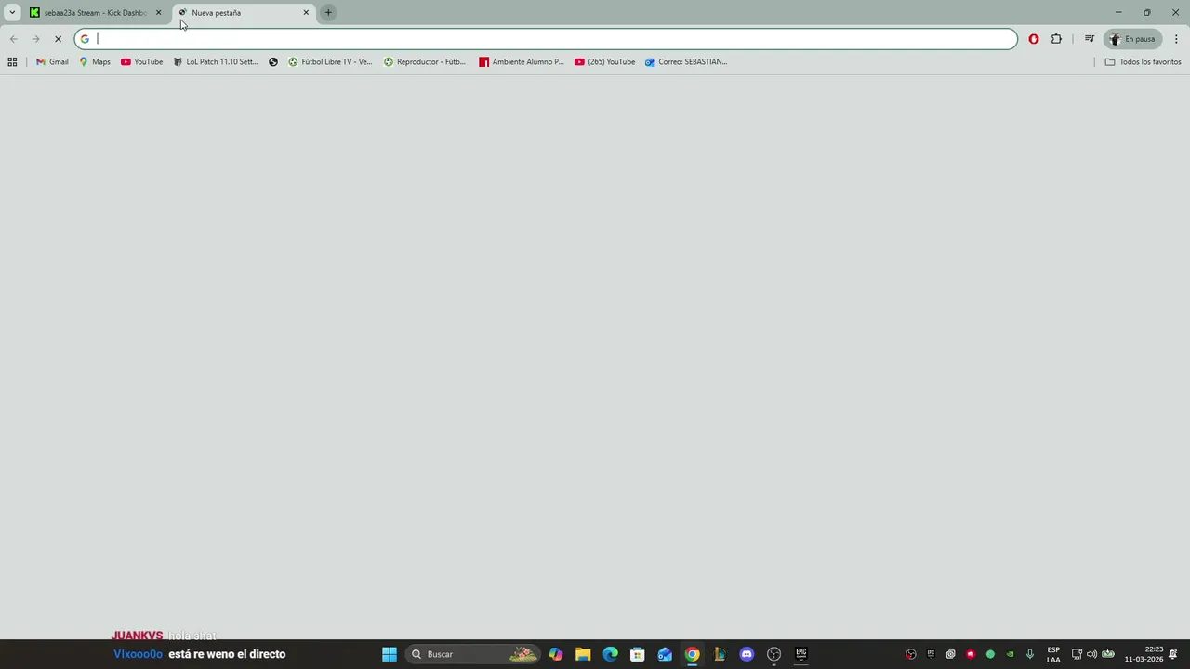The image size is (1190, 669).
Task: Open the Windows Start menu
Action: (390, 654)
